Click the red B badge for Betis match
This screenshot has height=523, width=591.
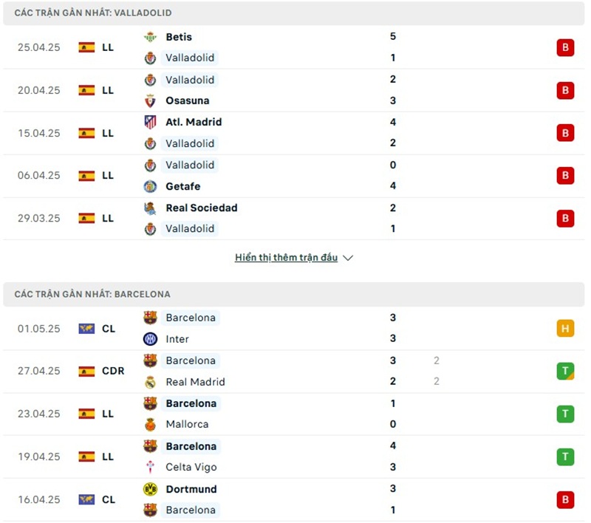(x=565, y=48)
